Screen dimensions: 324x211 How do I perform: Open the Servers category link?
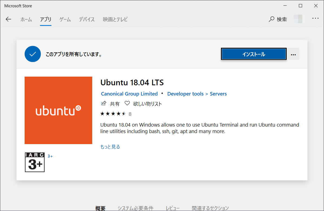point(219,94)
